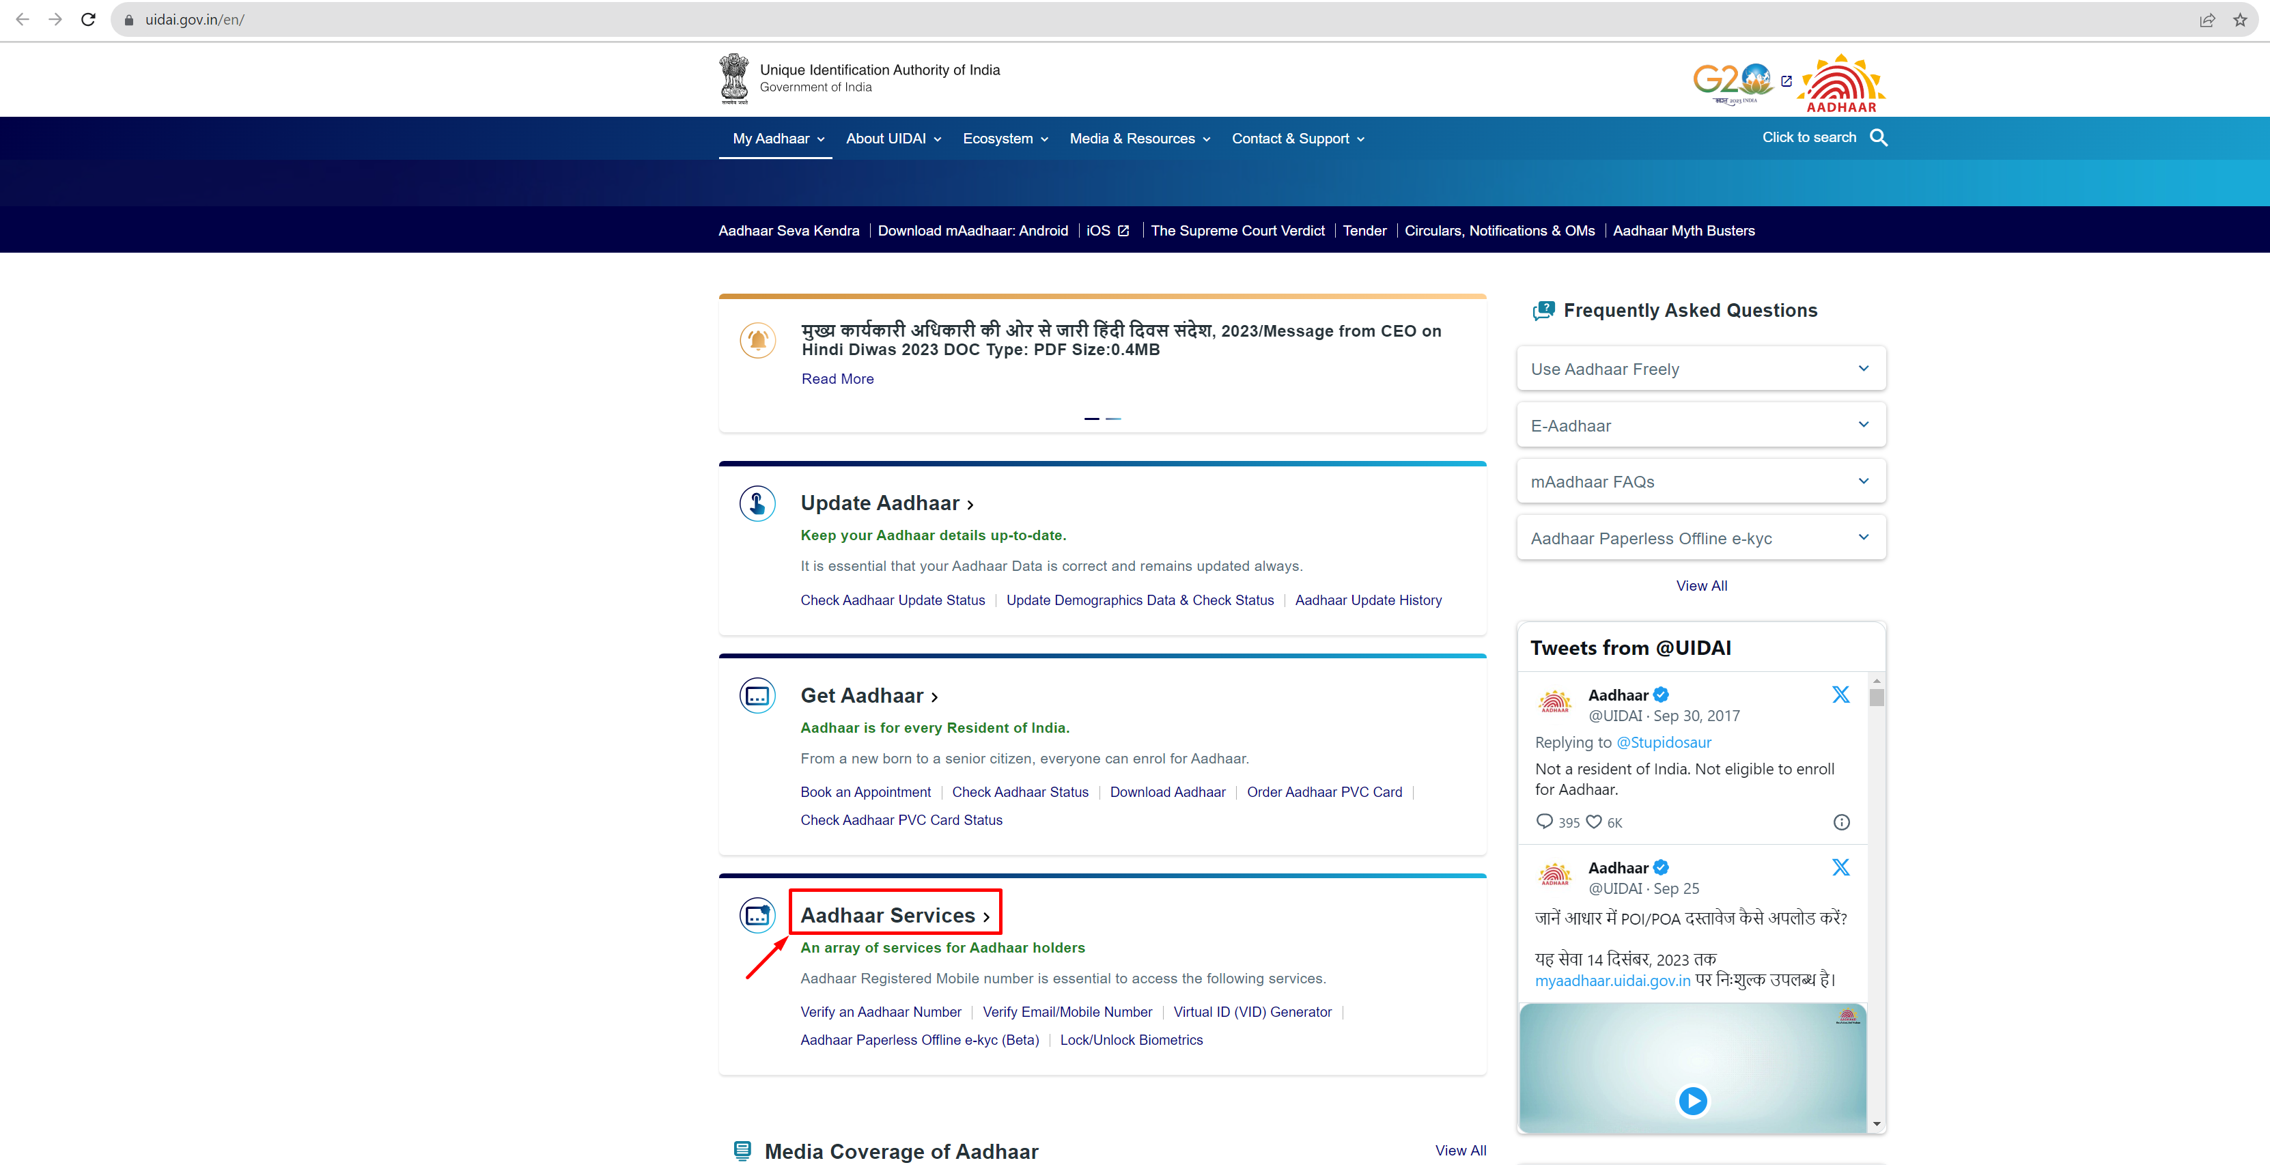Click the Aadhaar logo
The height and width of the screenshot is (1165, 2270).
(1842, 83)
